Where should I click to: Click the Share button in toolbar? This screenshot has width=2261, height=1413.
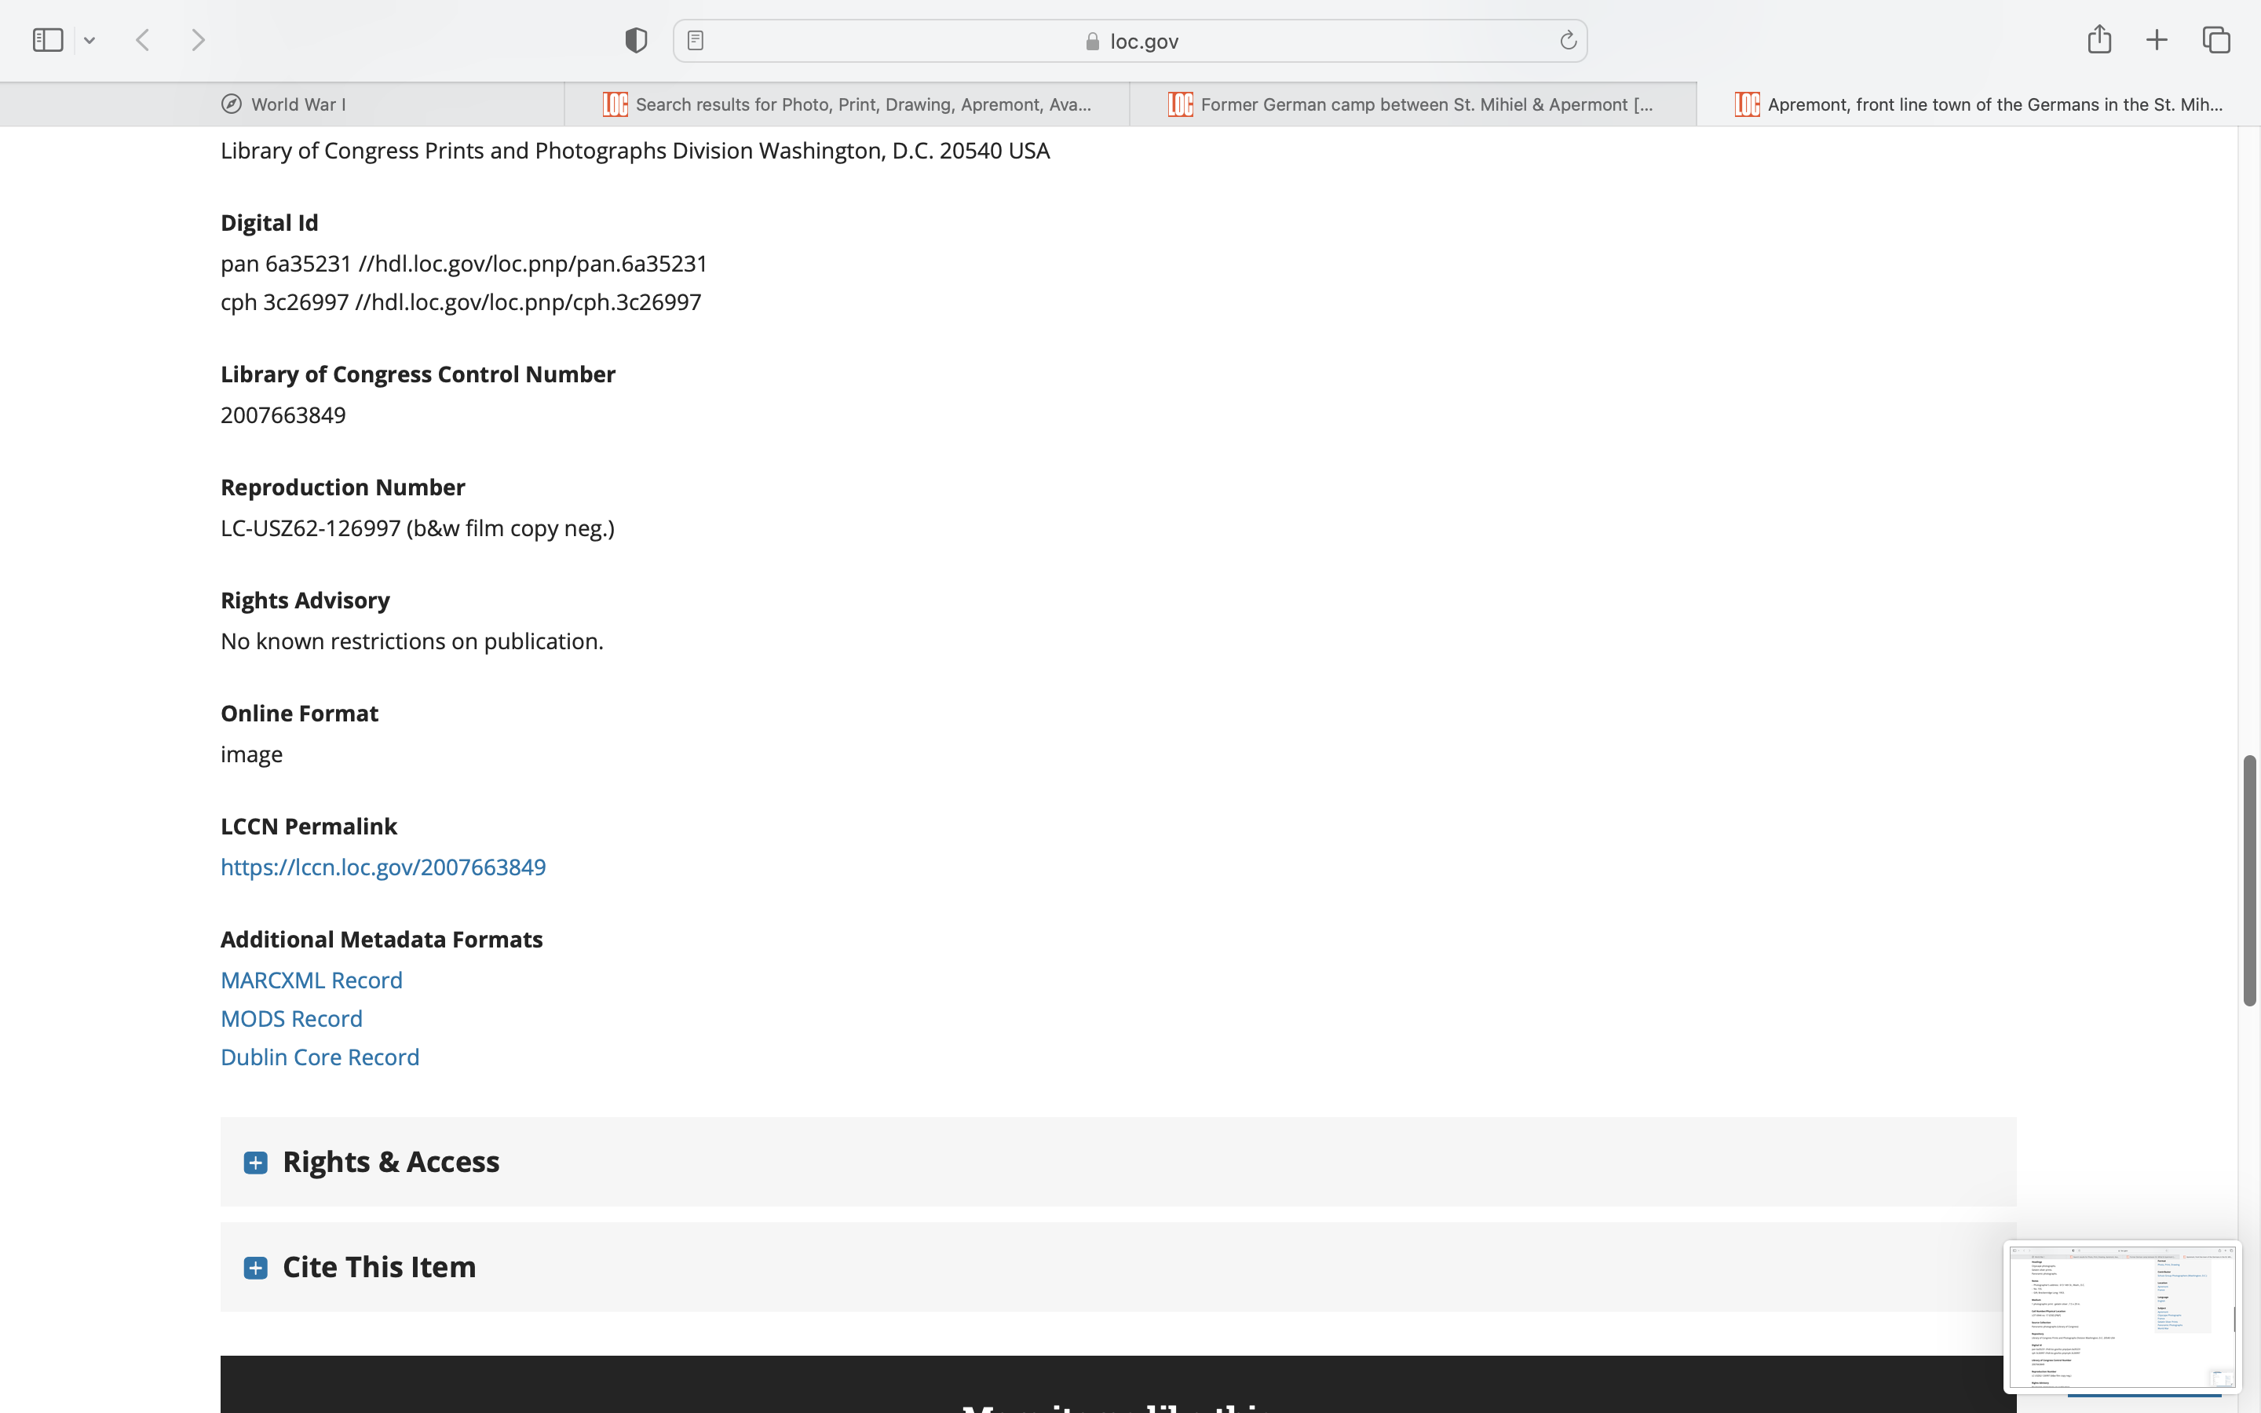click(x=2098, y=39)
